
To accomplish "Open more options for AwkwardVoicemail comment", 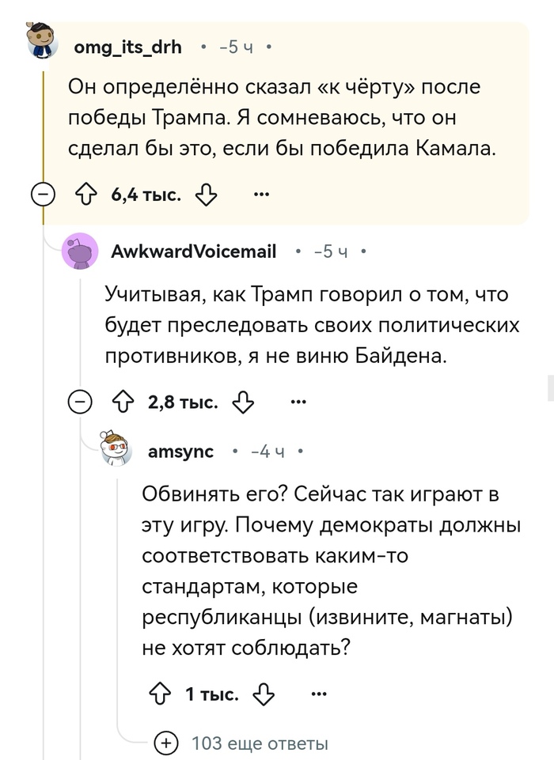I will 298,402.
